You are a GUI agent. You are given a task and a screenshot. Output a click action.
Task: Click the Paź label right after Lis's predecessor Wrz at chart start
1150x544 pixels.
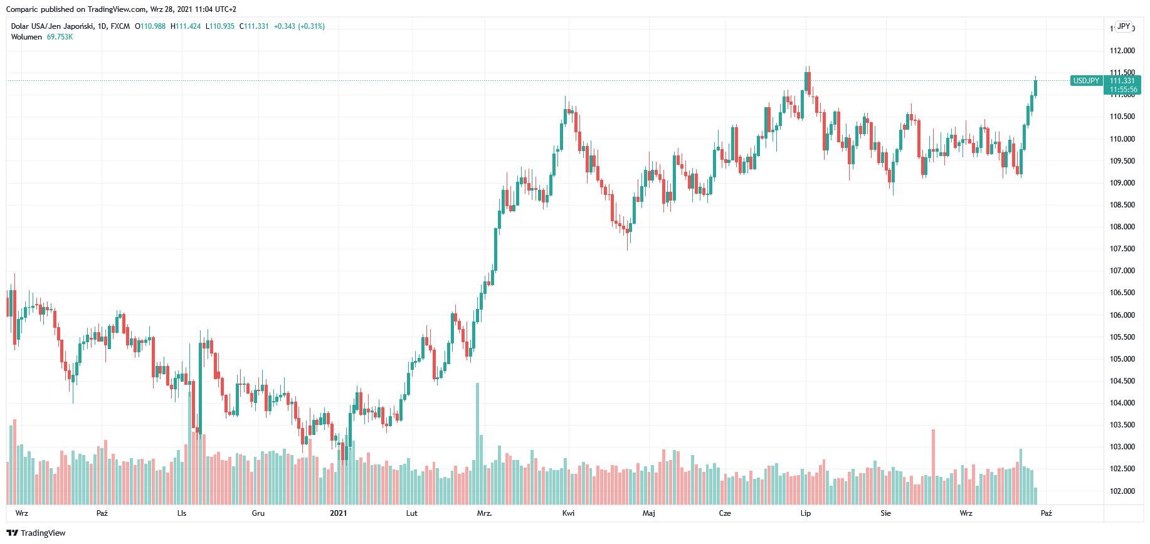coord(102,513)
